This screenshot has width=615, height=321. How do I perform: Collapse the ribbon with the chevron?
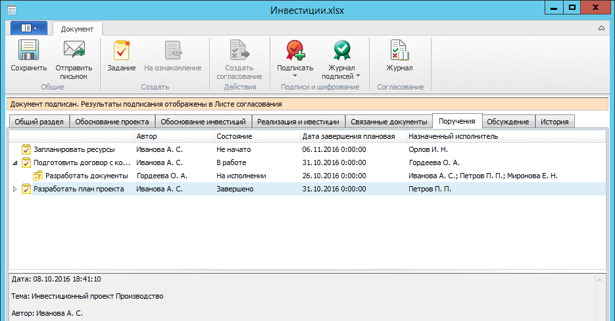[601, 29]
